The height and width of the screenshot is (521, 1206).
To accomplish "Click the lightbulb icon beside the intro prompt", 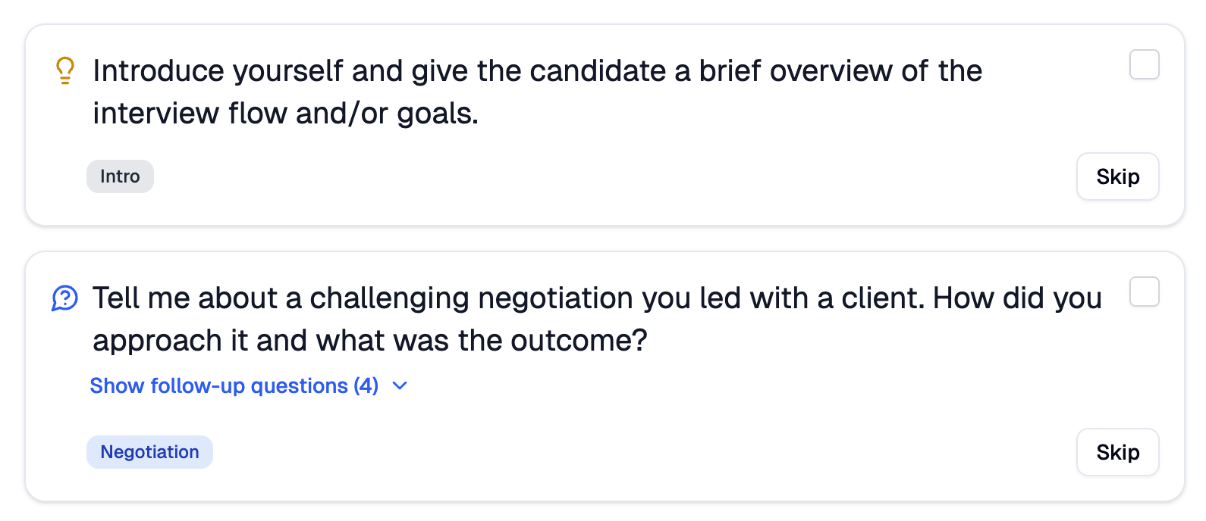I will click(x=65, y=70).
